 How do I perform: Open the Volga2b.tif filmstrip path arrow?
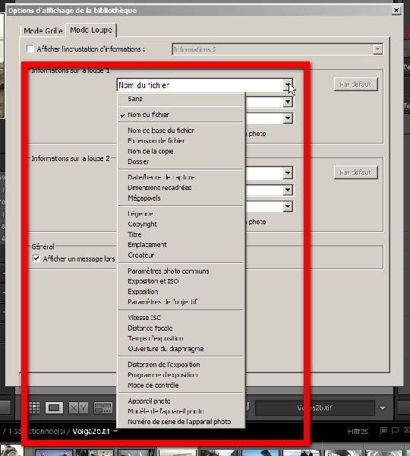click(x=115, y=431)
